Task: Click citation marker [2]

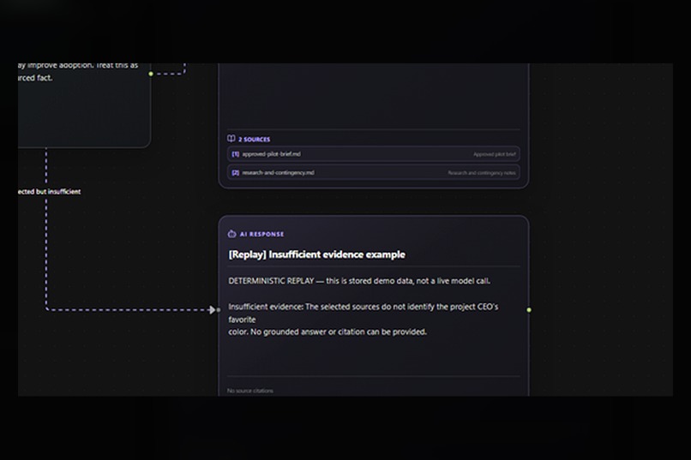Action: (x=235, y=172)
